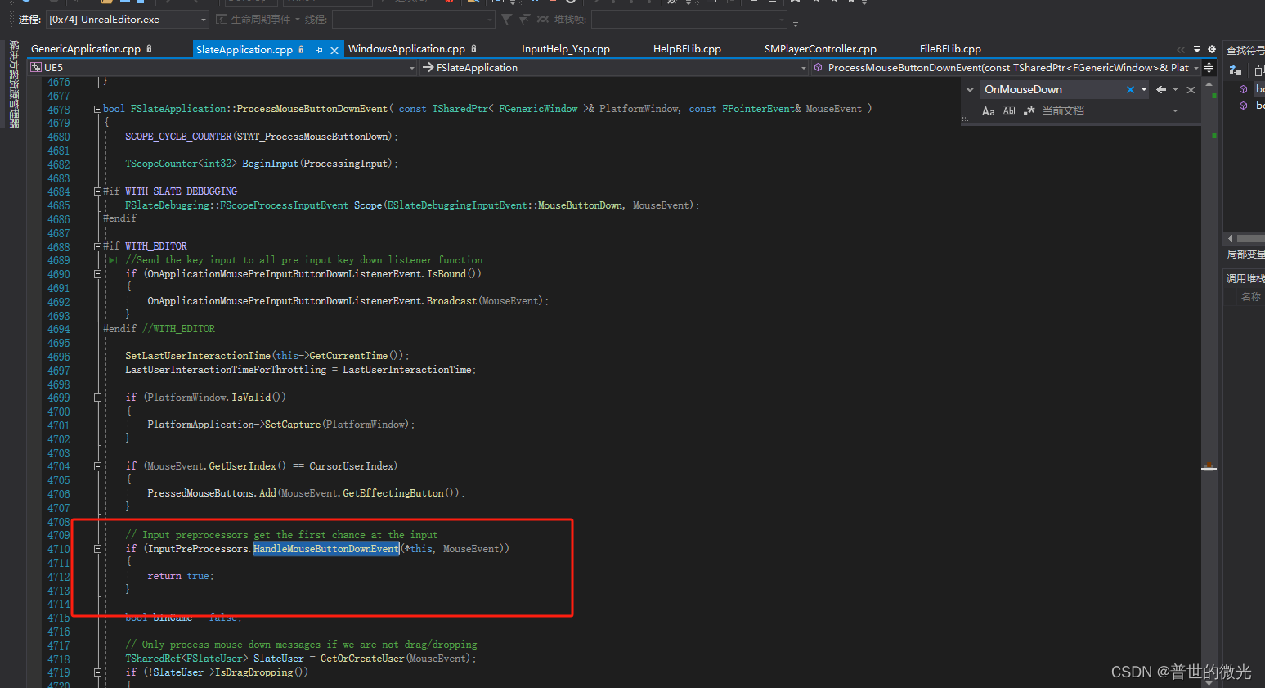Open the 当前文档 search scope dropdown
Screen dimensions: 1265x688
point(1175,110)
